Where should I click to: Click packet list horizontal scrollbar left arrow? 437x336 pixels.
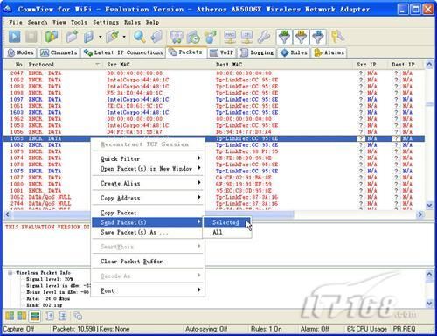8,214
